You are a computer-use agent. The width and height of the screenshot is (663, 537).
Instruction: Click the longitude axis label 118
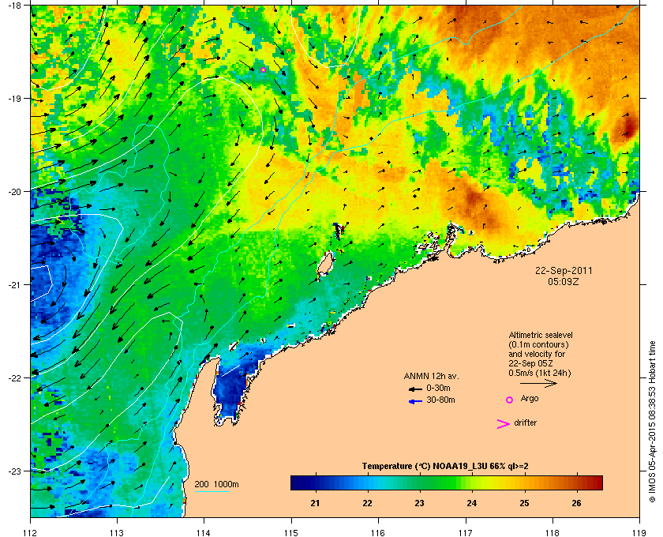(552, 532)
